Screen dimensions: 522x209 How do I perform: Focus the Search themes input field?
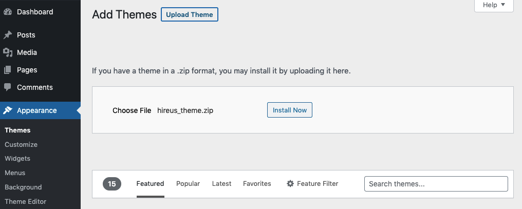[436, 184]
